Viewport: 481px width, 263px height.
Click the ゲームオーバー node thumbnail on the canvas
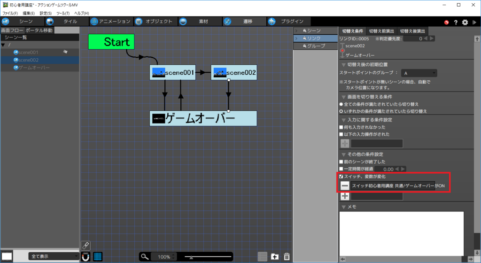tap(159, 119)
